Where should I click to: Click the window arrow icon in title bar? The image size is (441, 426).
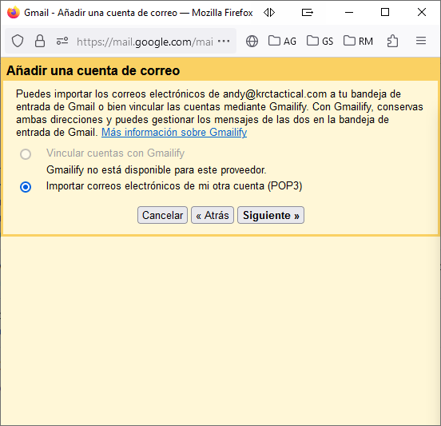click(x=307, y=12)
